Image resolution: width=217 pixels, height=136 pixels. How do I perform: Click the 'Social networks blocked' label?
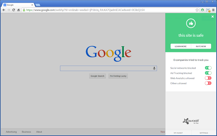pyautogui.click(x=183, y=68)
